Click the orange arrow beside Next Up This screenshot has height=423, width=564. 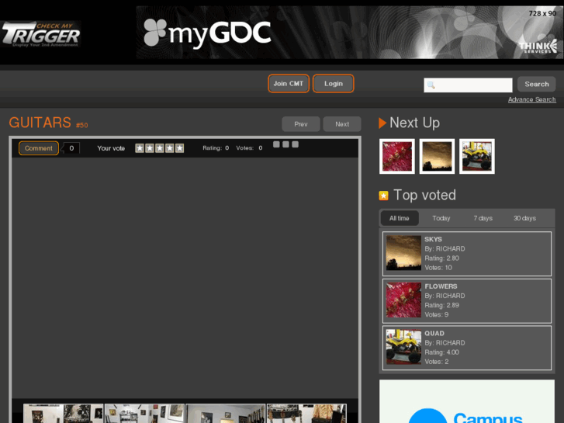click(x=382, y=123)
